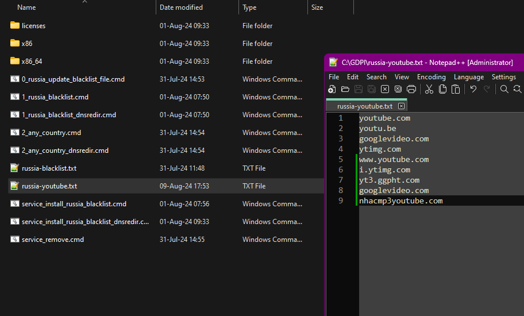The height and width of the screenshot is (316, 524).
Task: Click the russia-blacklist.txt file icon
Action: [15, 168]
